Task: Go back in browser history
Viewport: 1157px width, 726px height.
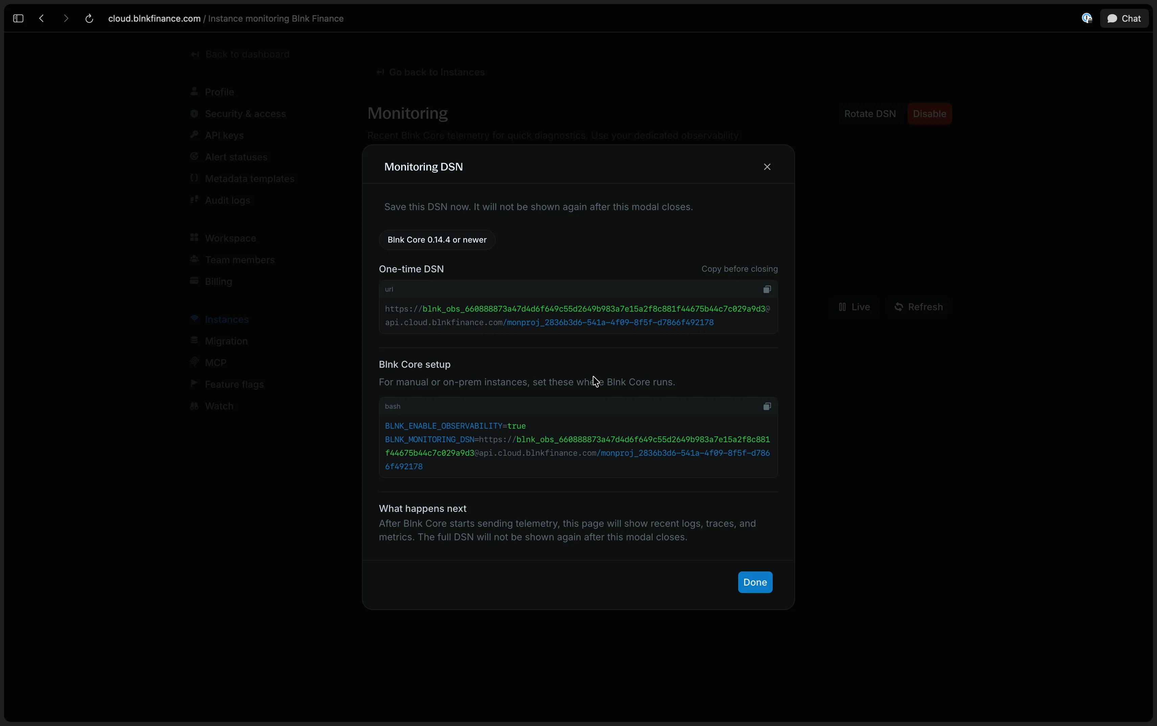Action: tap(42, 18)
